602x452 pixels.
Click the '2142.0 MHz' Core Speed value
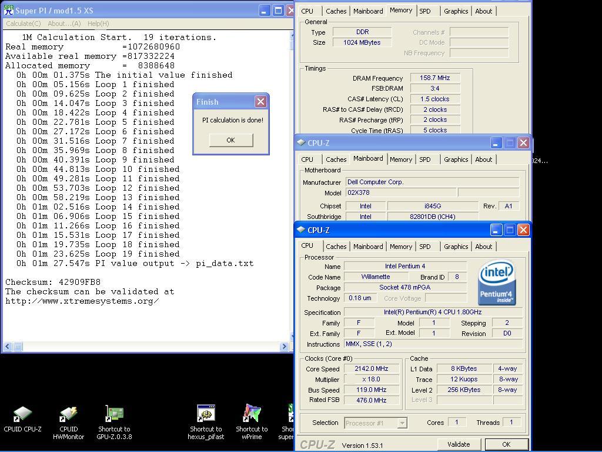pos(372,368)
